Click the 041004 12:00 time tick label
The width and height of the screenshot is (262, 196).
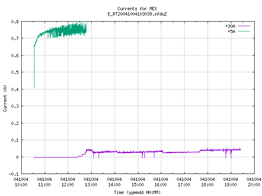click(68, 182)
